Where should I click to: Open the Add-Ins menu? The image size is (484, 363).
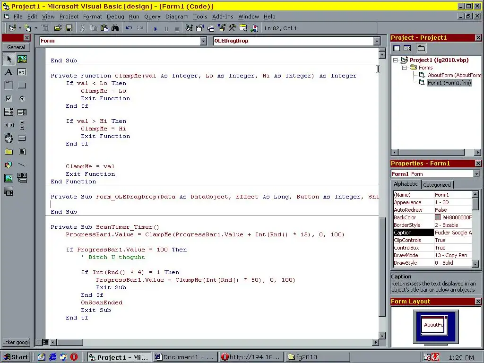coord(223,17)
